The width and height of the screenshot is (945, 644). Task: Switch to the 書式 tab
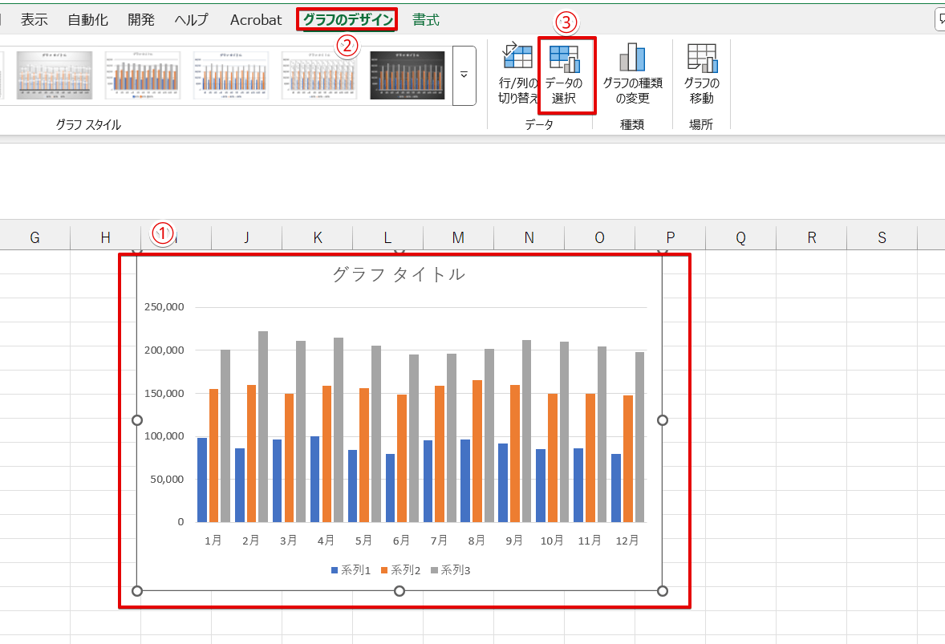(426, 20)
